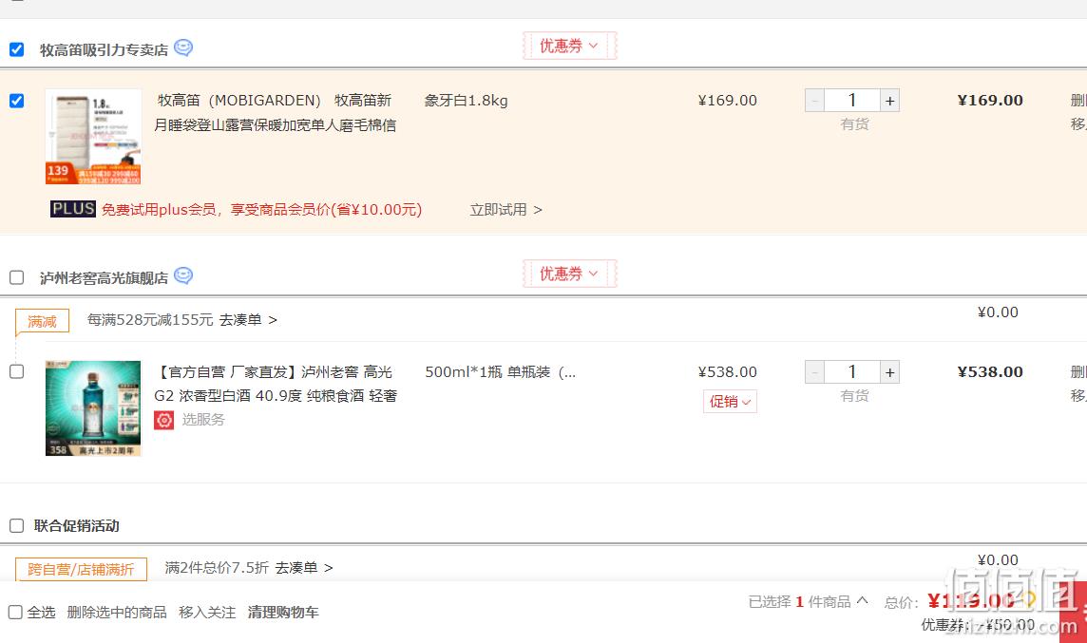The width and height of the screenshot is (1087, 643).
Task: Click 清理购物车 to clean the cart
Action: 283,613
